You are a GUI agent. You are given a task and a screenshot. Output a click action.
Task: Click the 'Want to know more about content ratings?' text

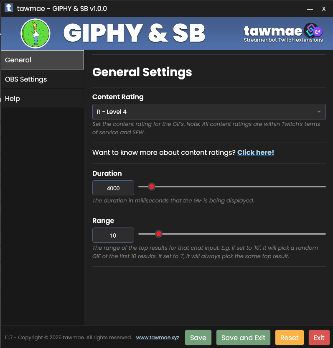164,153
